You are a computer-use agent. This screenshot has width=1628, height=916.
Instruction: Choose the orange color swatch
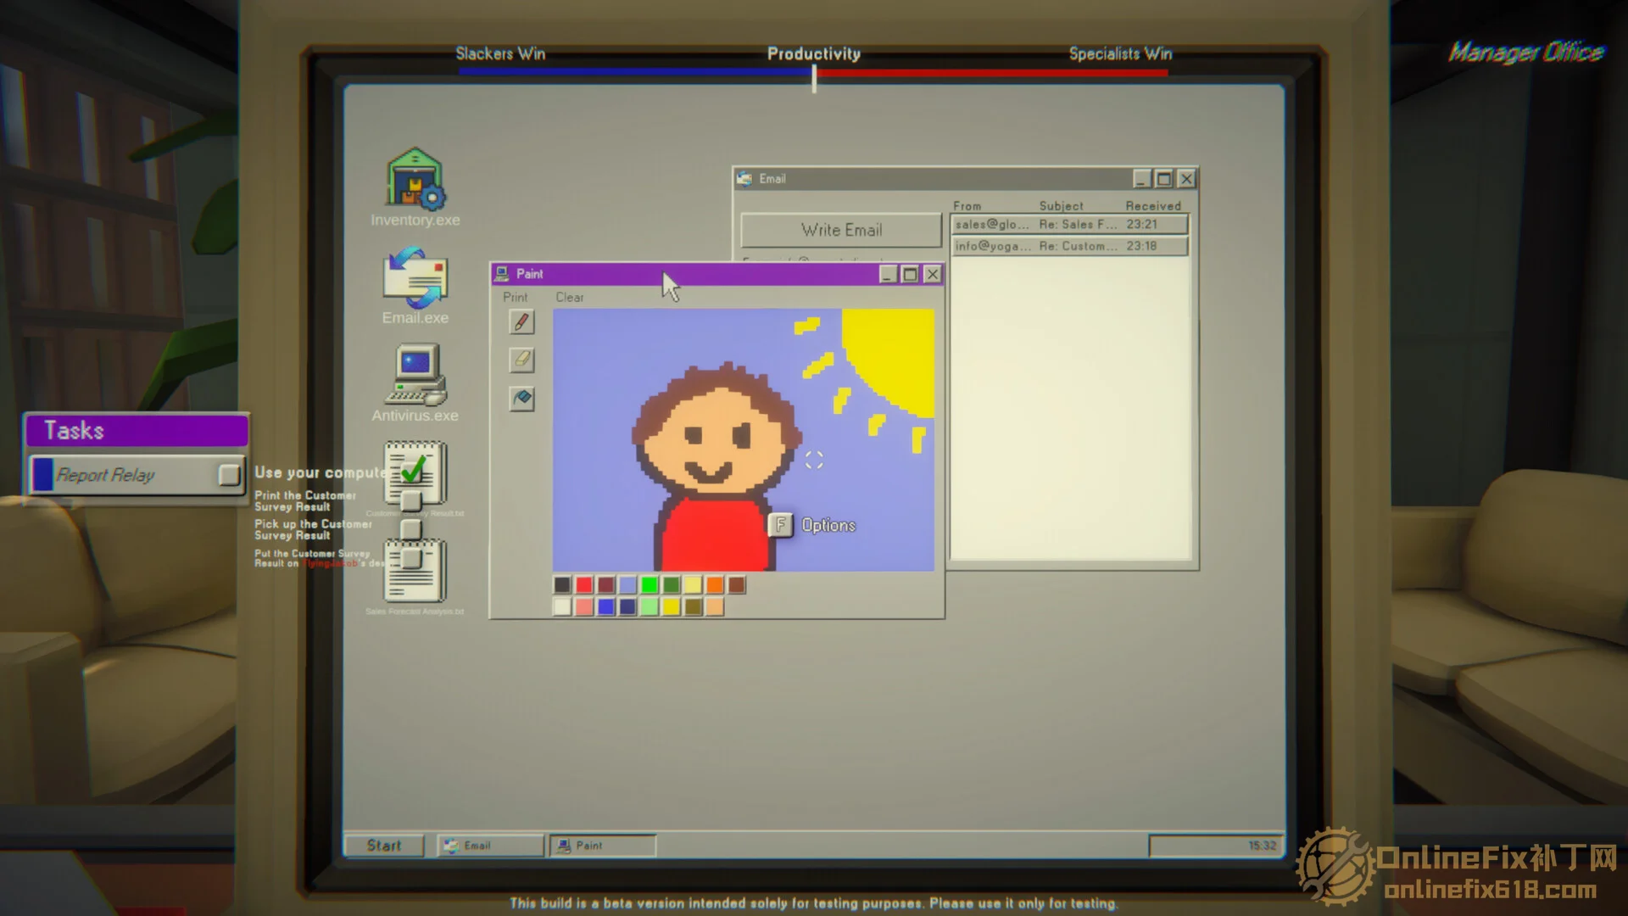[715, 585]
